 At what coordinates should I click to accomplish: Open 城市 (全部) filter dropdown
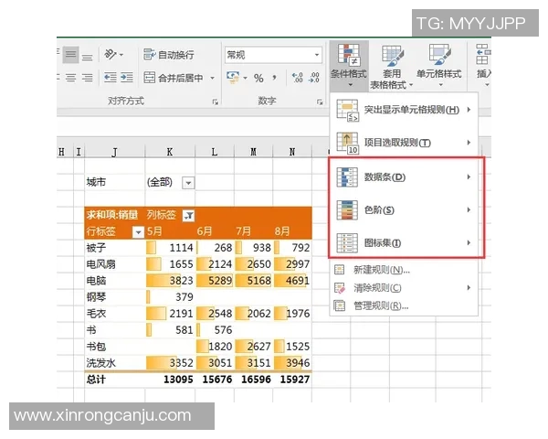click(x=188, y=183)
